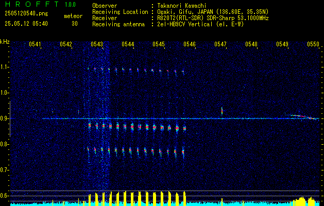Click the 0548 time axis marker
This screenshot has height=206, width=324.
point(251,44)
